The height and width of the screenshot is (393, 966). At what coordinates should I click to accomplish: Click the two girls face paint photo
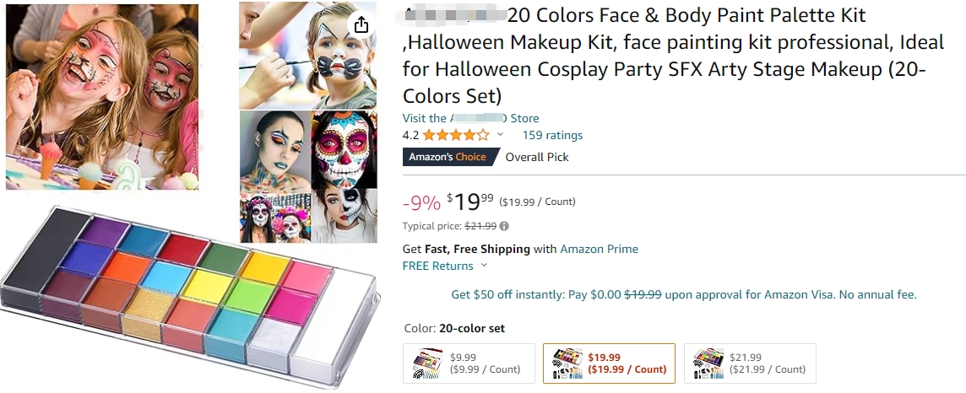(102, 97)
